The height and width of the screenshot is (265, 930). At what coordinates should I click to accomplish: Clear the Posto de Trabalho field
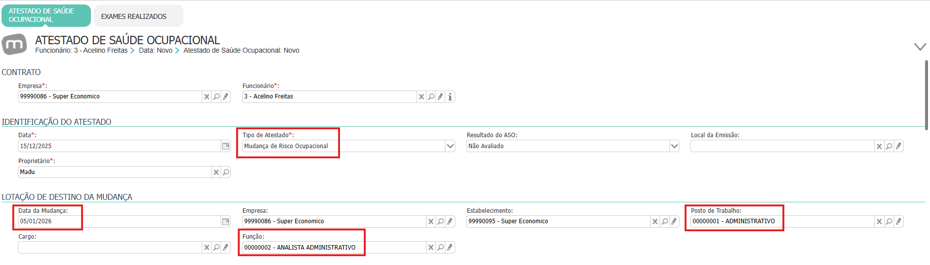click(x=879, y=222)
